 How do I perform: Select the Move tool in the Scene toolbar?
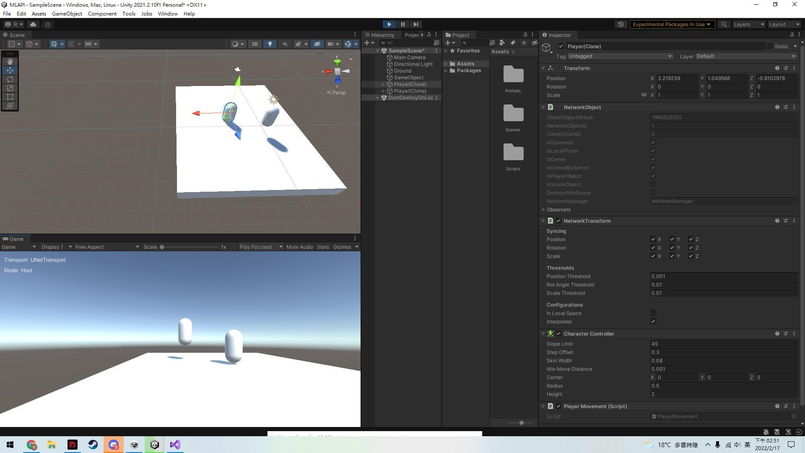[10, 70]
